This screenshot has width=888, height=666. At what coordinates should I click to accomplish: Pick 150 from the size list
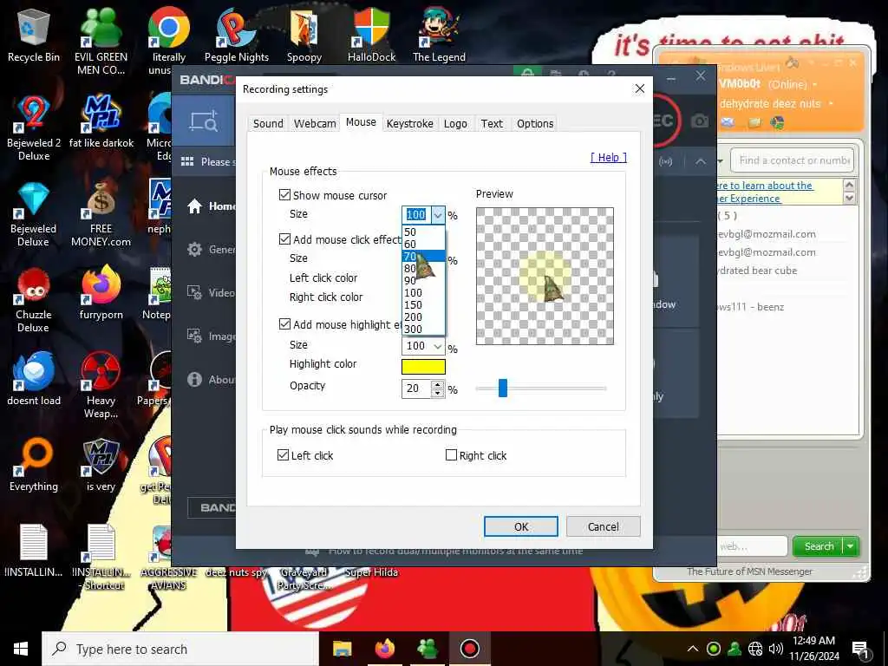(x=423, y=304)
